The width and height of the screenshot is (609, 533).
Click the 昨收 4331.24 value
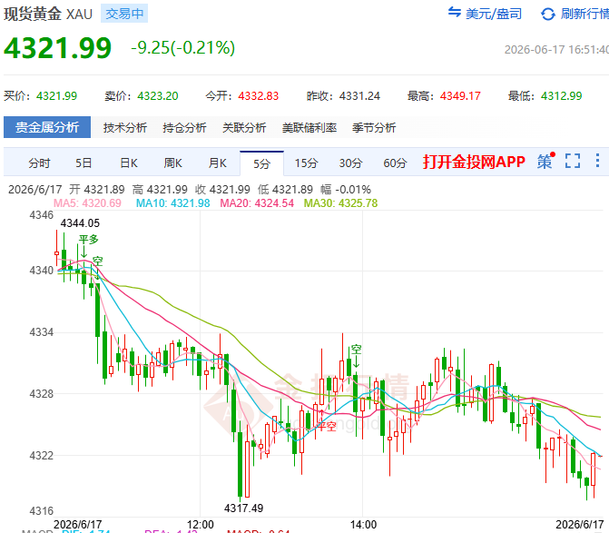[x=359, y=96]
